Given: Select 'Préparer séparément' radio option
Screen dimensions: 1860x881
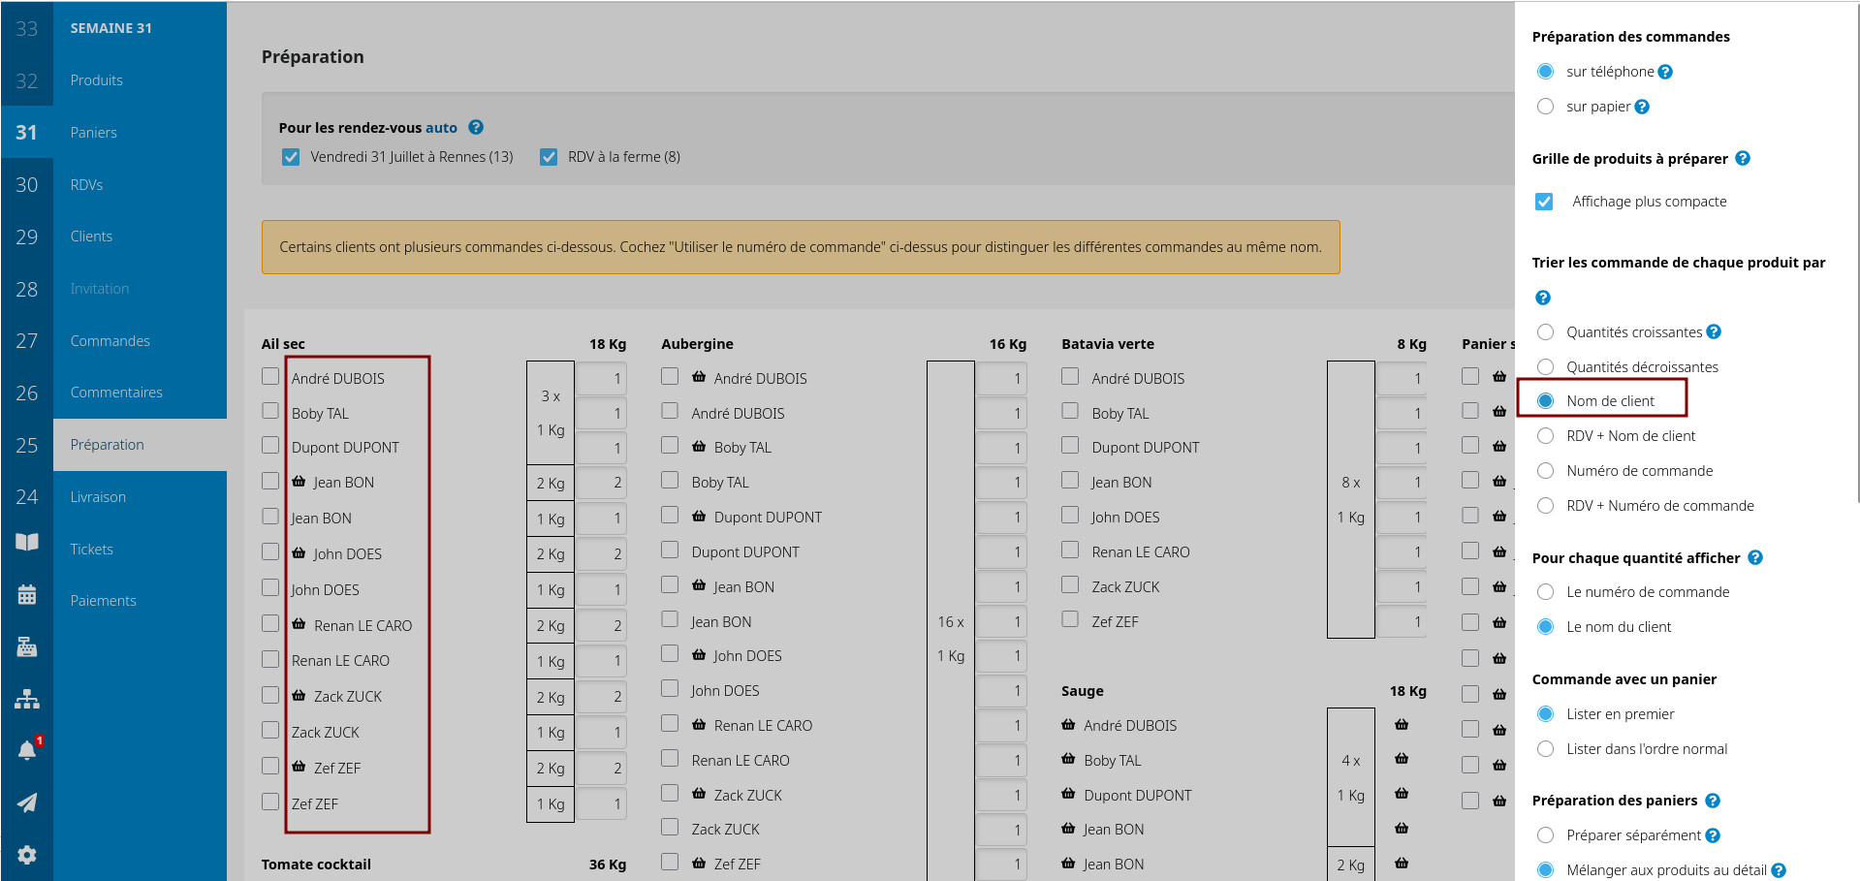Looking at the screenshot, I should (x=1546, y=835).
